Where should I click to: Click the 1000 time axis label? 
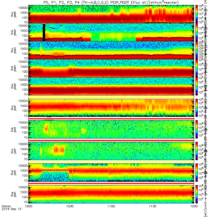pos(29,206)
